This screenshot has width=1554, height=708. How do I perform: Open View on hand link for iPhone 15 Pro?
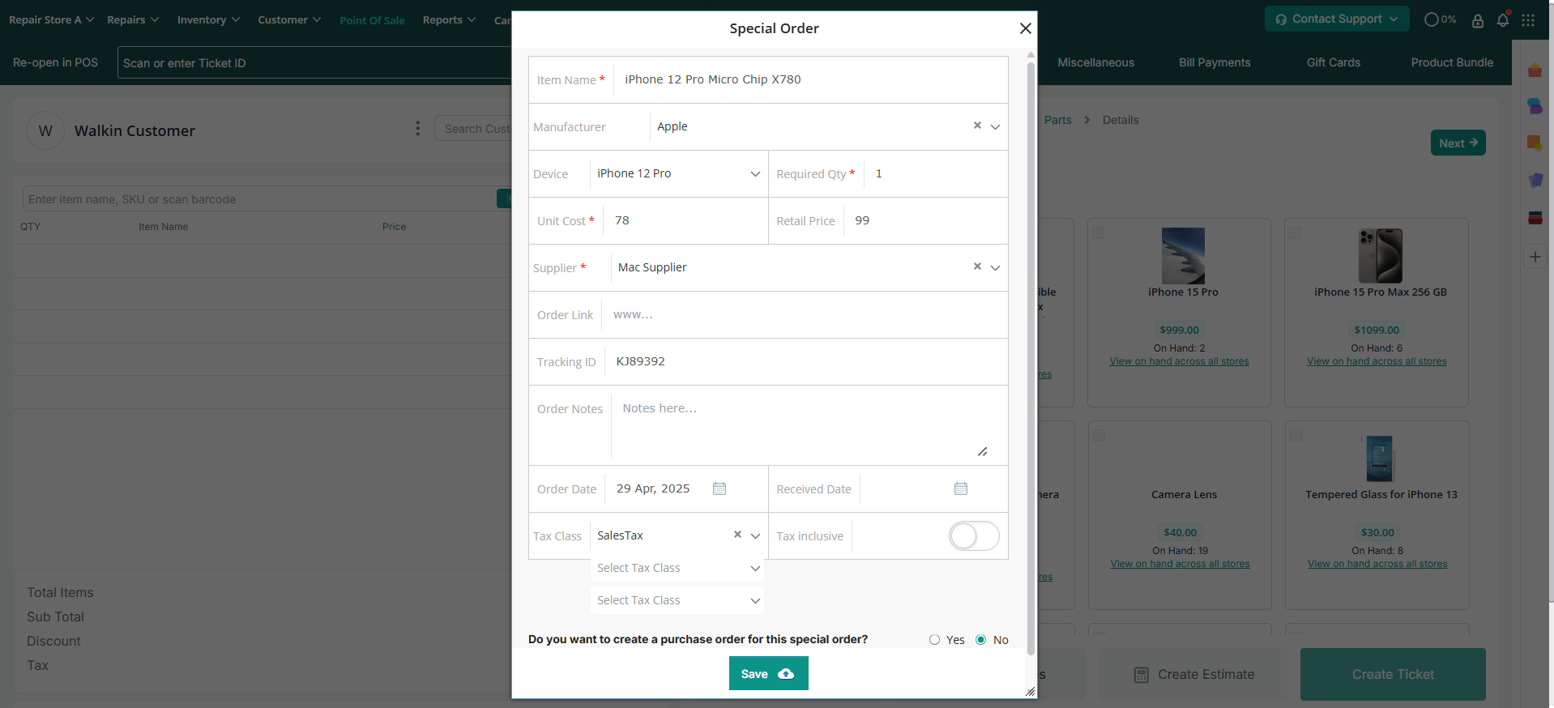click(1179, 361)
